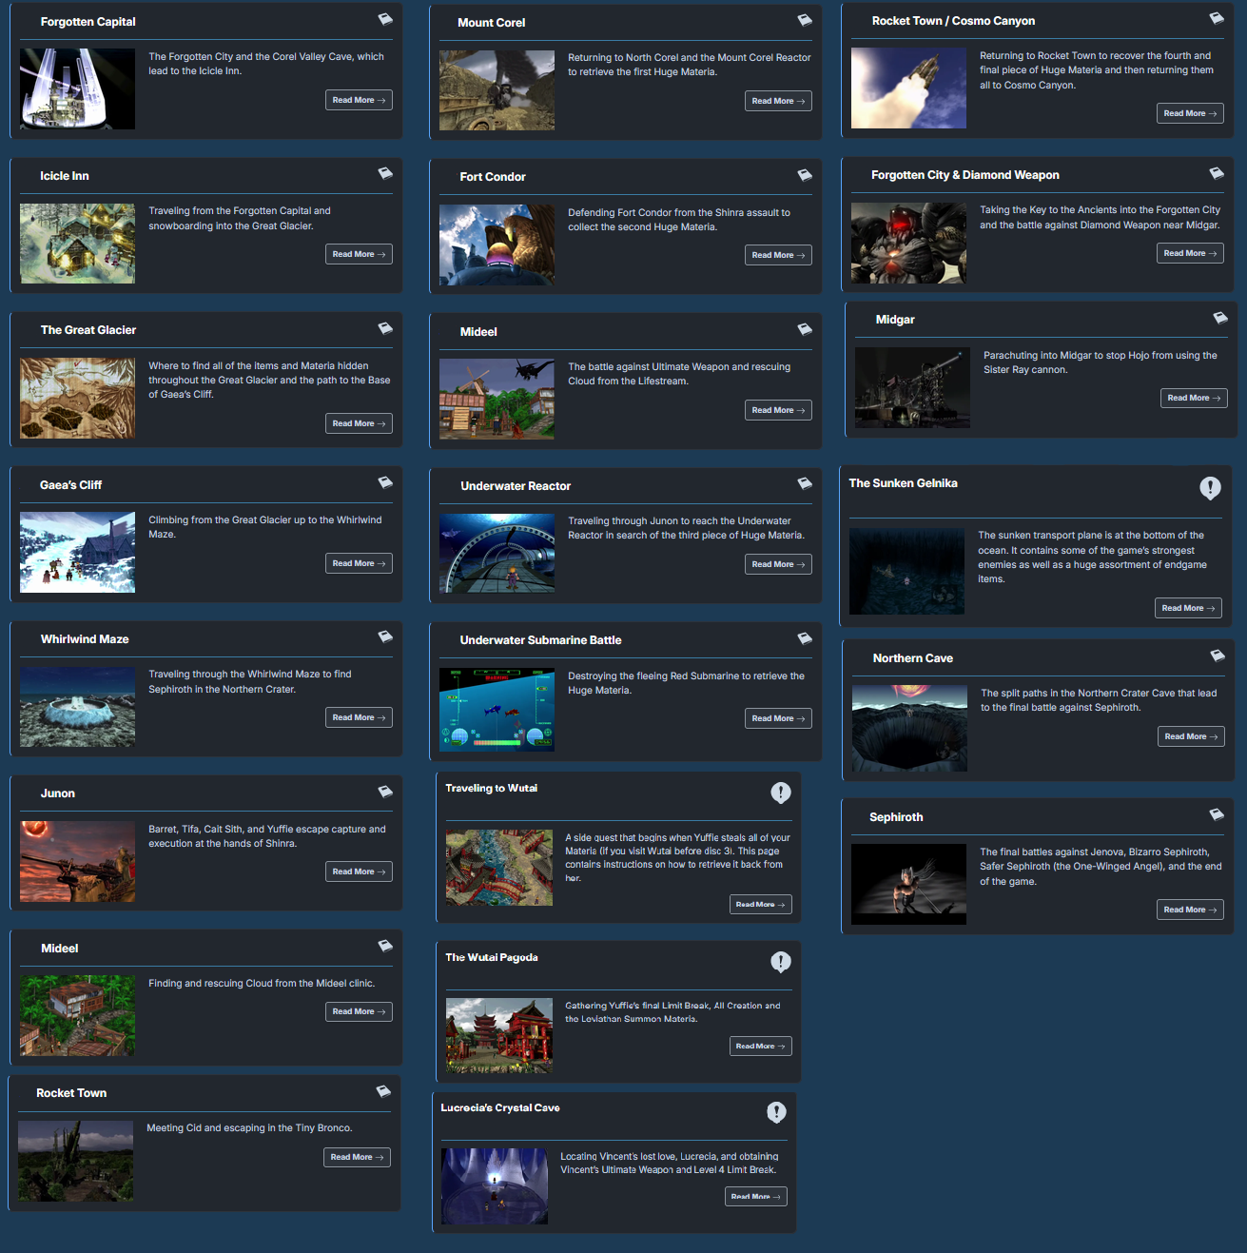Select the Northern Cave crater thumbnail
Image resolution: width=1247 pixels, height=1253 pixels.
point(909,728)
